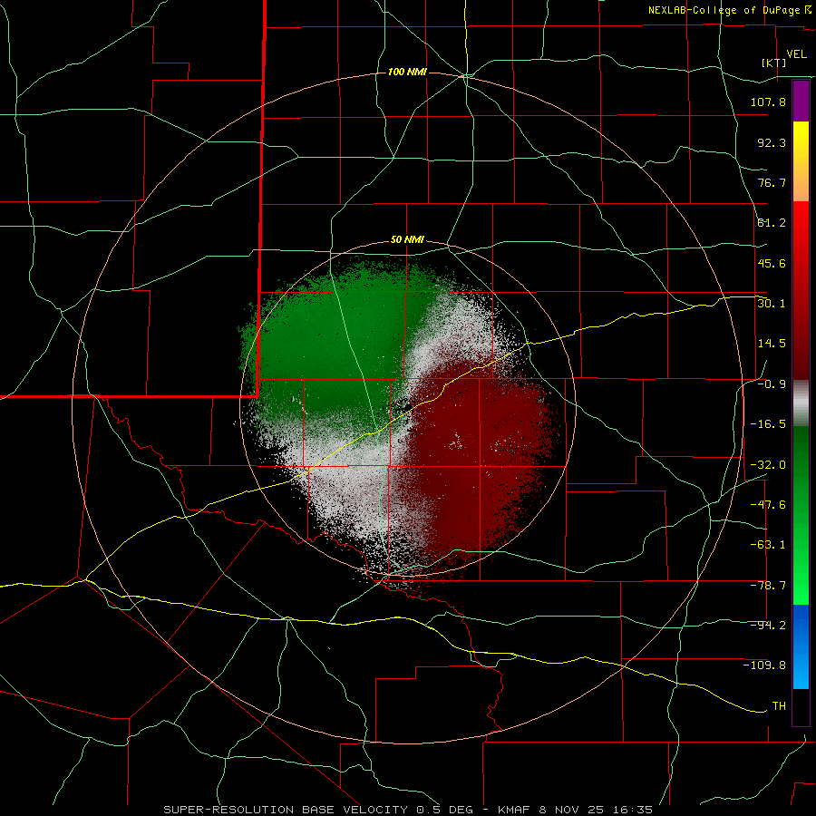Click the 14.5 legend value
The height and width of the screenshot is (816, 816).
click(x=772, y=344)
